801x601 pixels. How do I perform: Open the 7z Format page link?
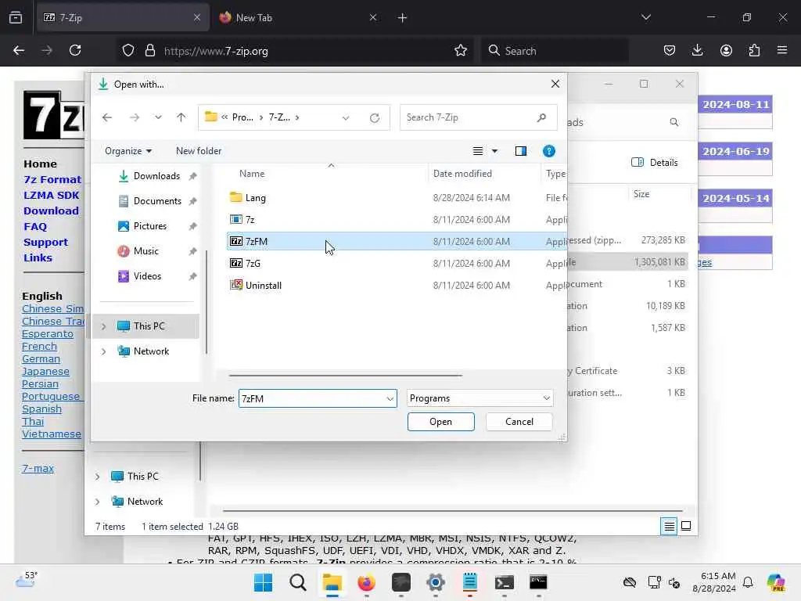[52, 179]
